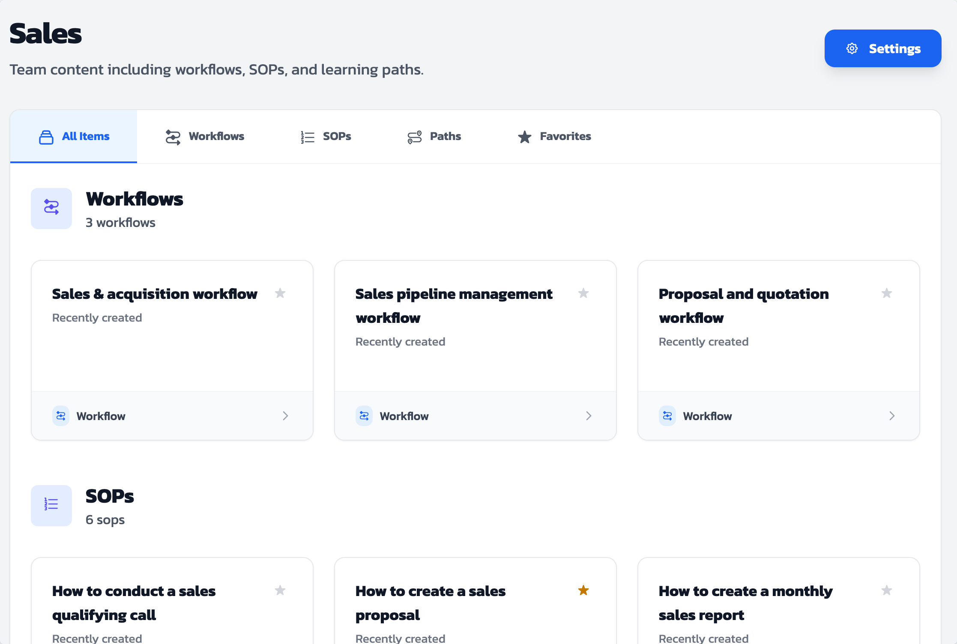This screenshot has height=644, width=957.
Task: Open Proposal and quotation workflow chevron
Action: click(x=892, y=416)
